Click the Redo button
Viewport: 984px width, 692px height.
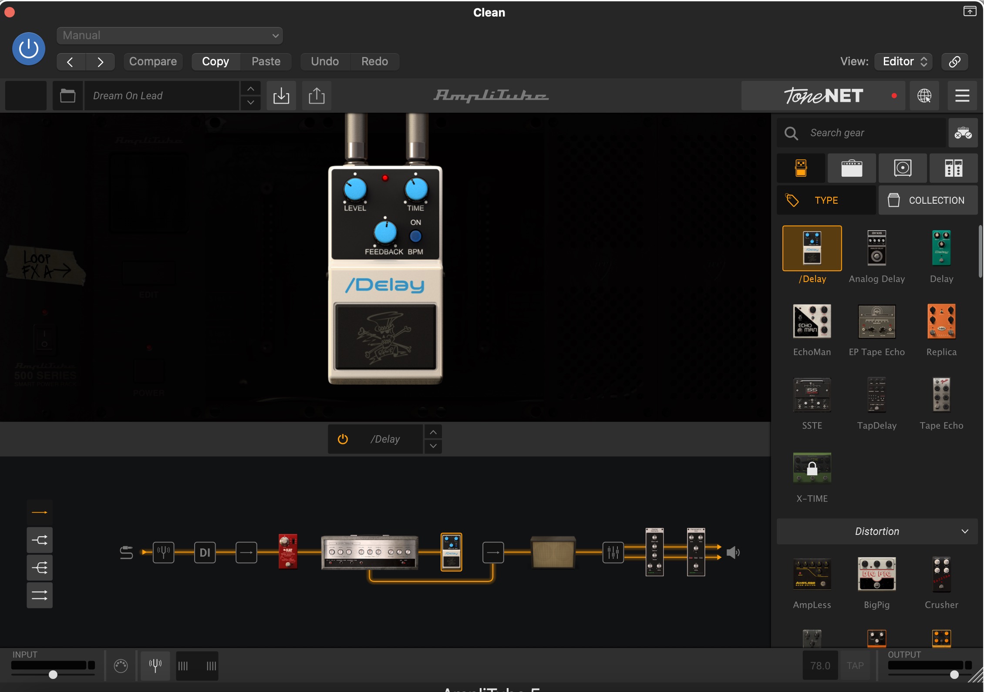(374, 61)
